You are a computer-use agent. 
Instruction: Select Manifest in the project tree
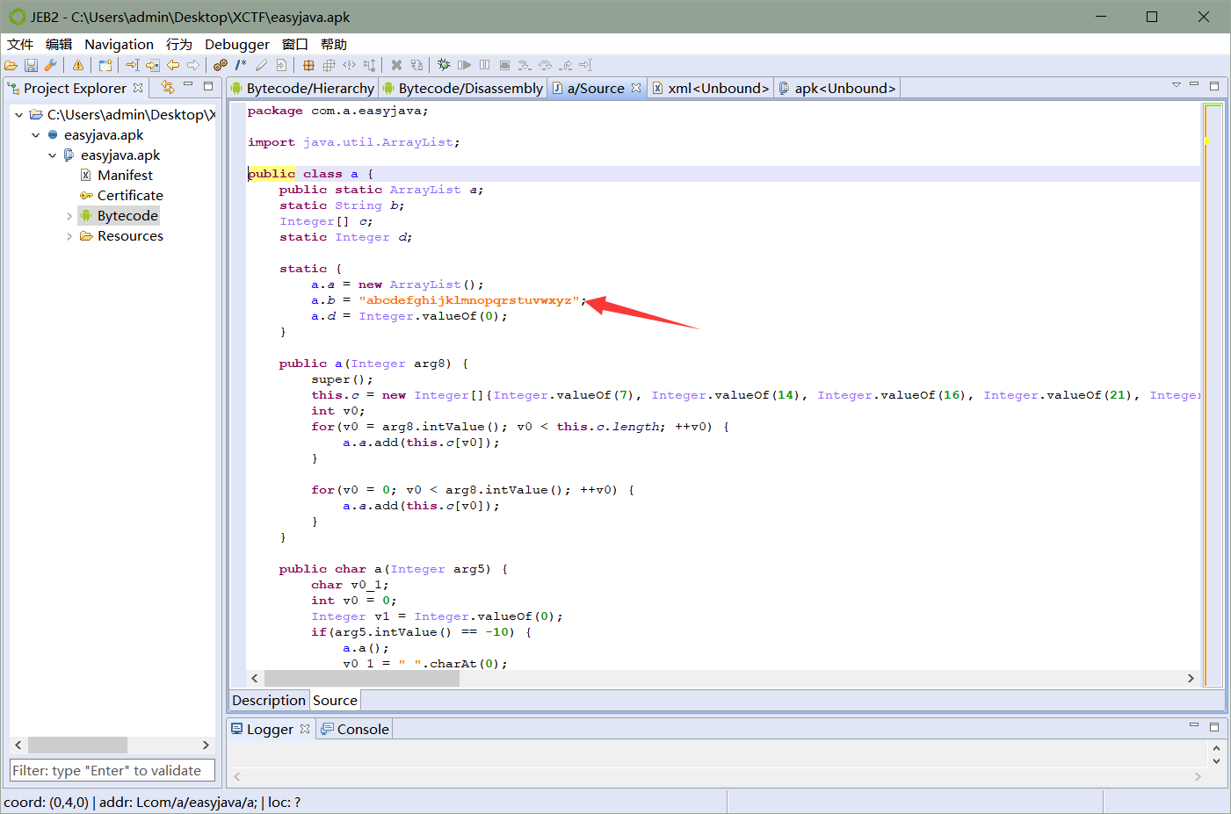click(125, 176)
